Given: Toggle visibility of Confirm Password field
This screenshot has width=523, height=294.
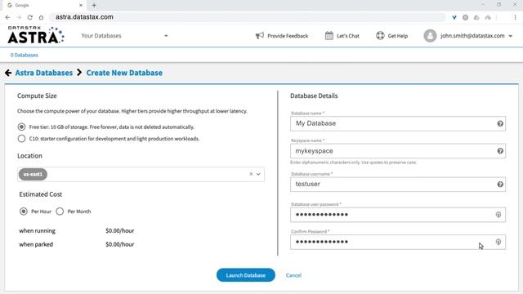Looking at the screenshot, I should (498, 242).
